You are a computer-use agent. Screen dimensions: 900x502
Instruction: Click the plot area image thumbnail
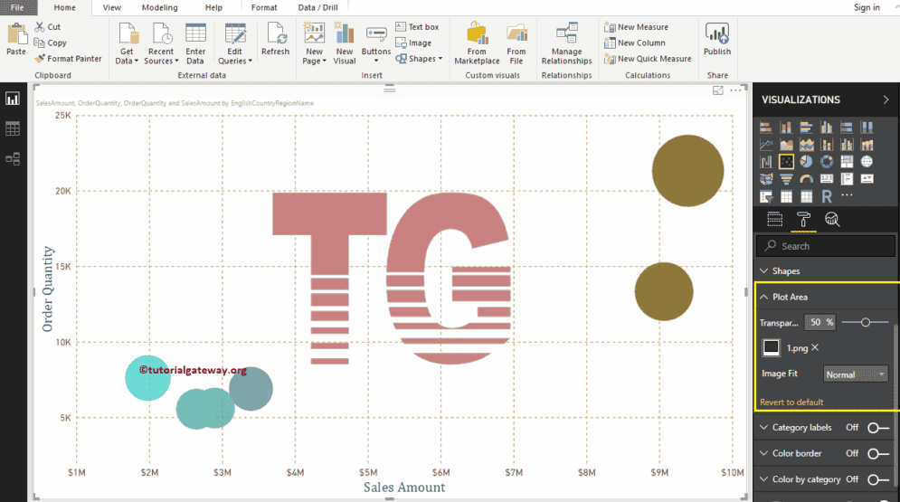tap(771, 347)
